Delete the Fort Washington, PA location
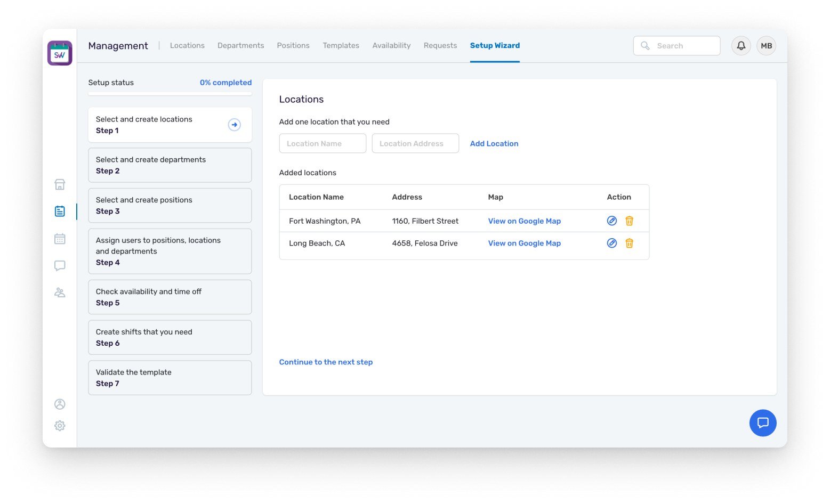This screenshot has height=504, width=830. (630, 221)
